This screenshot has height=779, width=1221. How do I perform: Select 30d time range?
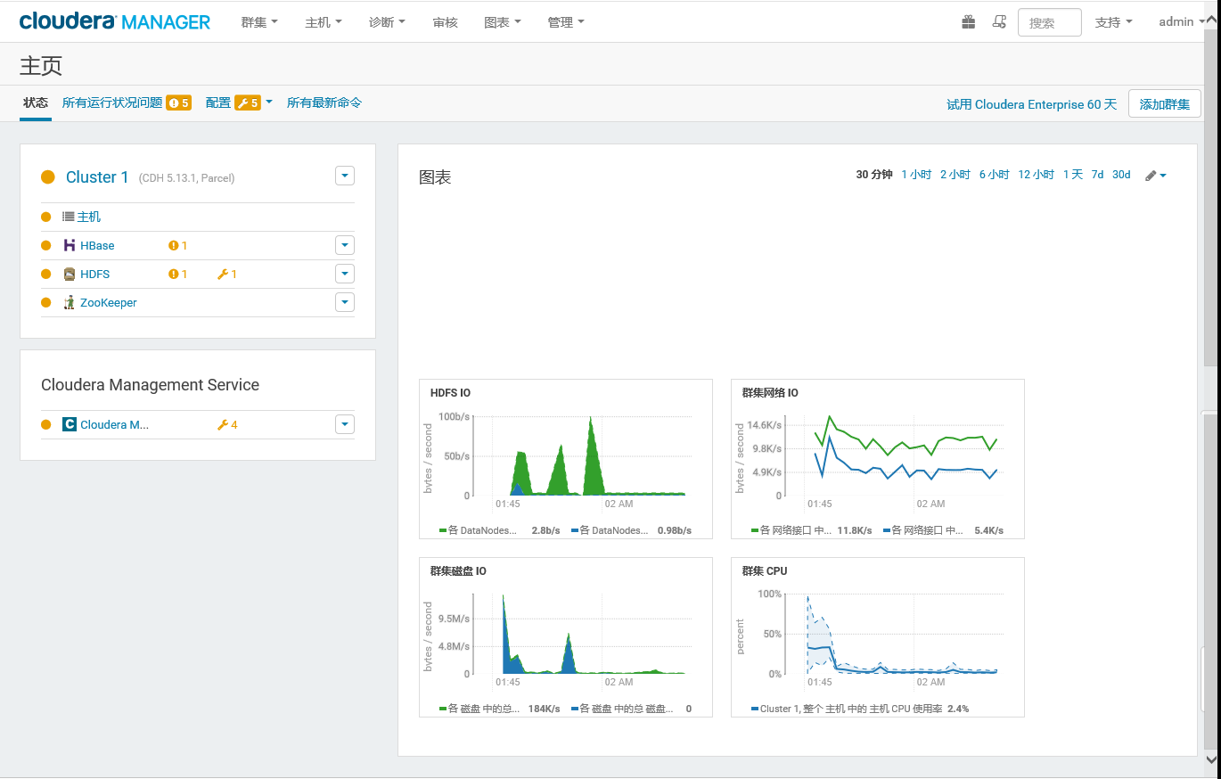click(1121, 175)
